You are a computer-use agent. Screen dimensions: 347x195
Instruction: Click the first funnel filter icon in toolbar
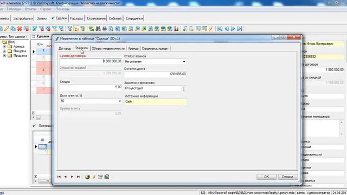(x=35, y=29)
